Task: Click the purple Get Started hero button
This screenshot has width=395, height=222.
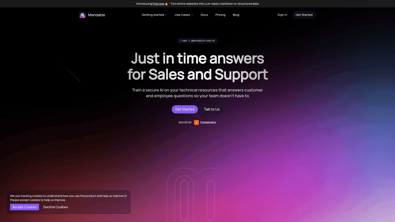Action: point(185,109)
